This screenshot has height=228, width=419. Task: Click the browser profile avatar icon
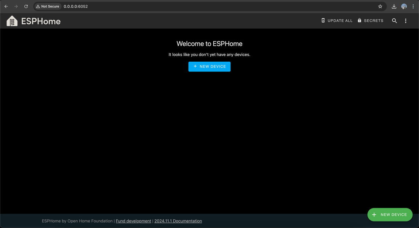[x=404, y=6]
